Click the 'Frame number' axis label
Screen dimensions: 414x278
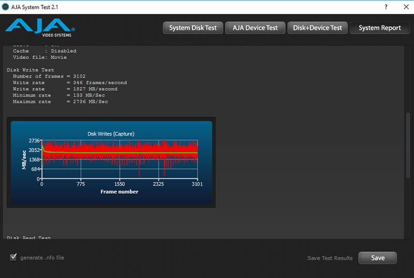[120, 192]
